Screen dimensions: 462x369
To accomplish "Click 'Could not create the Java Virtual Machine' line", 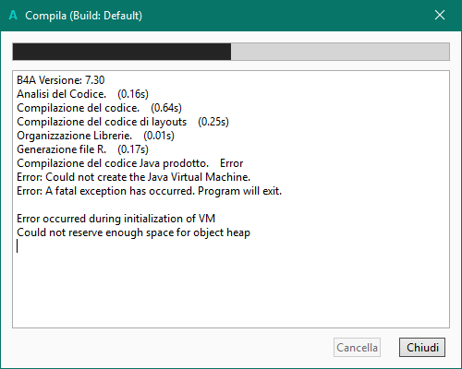I will point(133,177).
